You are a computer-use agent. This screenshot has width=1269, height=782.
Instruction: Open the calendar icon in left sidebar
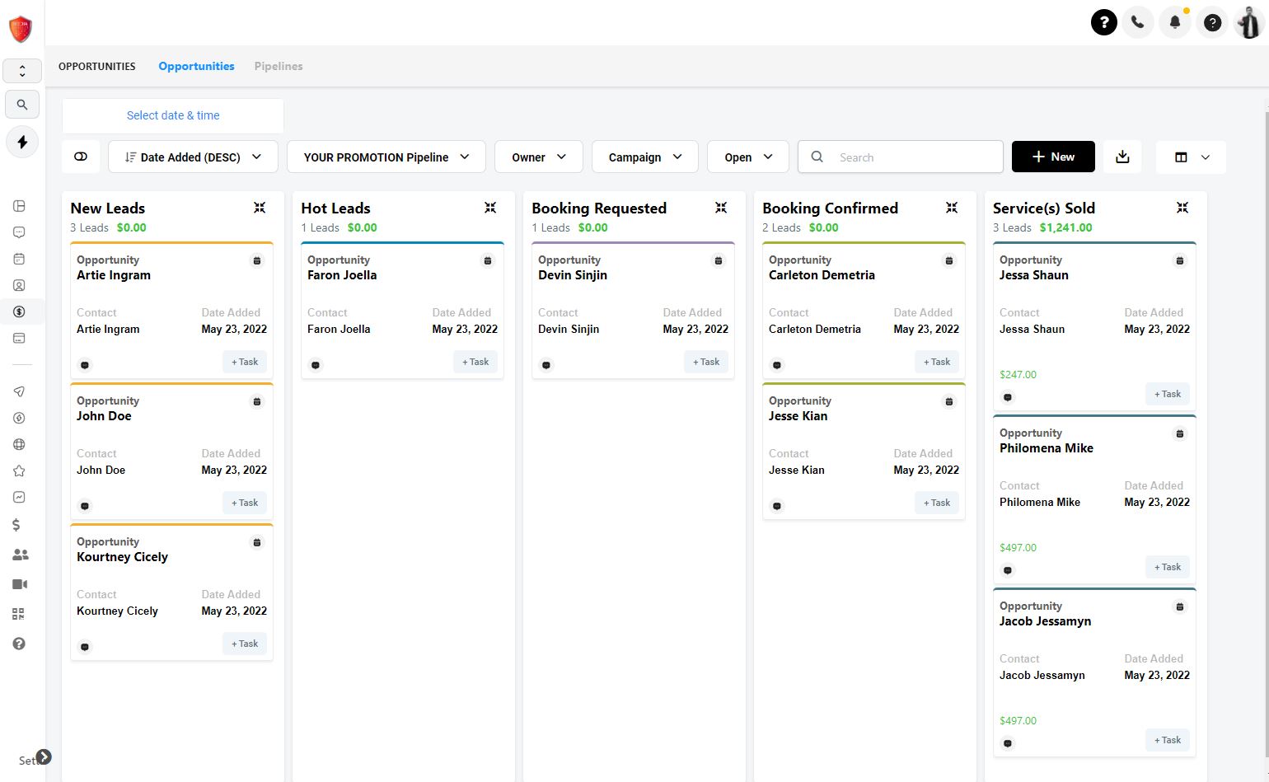(19, 259)
